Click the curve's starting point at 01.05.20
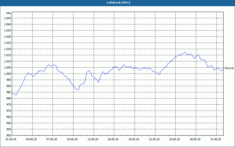The height and width of the screenshot is (147, 235). click(x=12, y=94)
